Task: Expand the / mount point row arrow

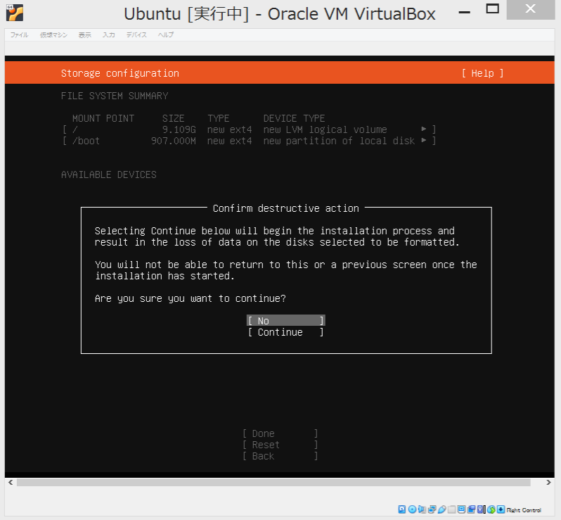Action: tap(424, 129)
